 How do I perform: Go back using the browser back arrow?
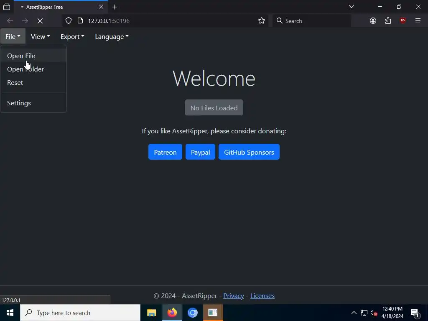coord(10,21)
